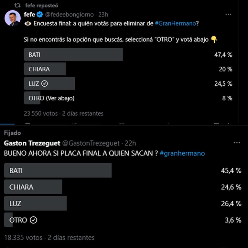The image size is (248, 248).
Task: Open the three-dot menu on fefe's post
Action: click(228, 15)
